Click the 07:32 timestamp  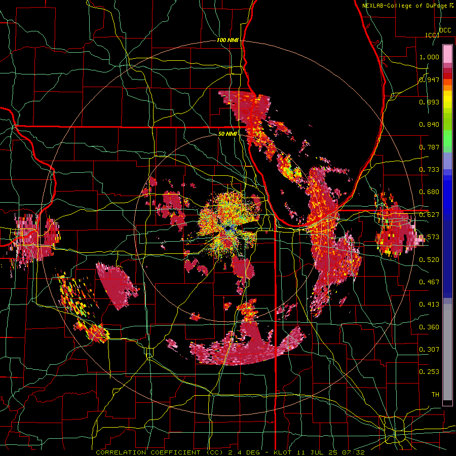pos(354,452)
